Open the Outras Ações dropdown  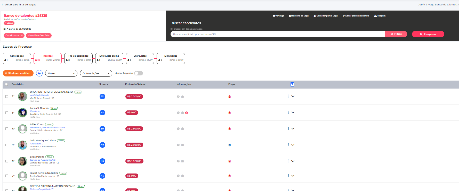tap(96, 73)
